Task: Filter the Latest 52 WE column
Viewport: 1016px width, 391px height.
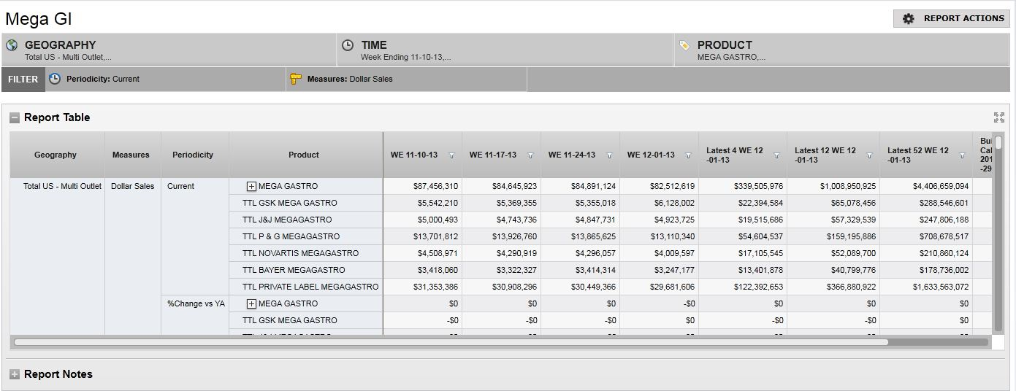Action: coord(962,155)
